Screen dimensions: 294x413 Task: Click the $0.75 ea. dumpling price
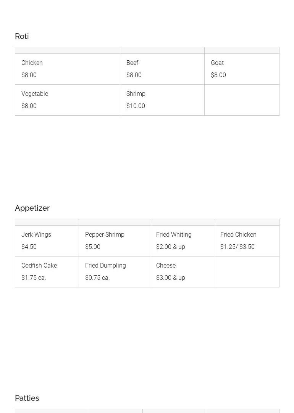coord(97,278)
